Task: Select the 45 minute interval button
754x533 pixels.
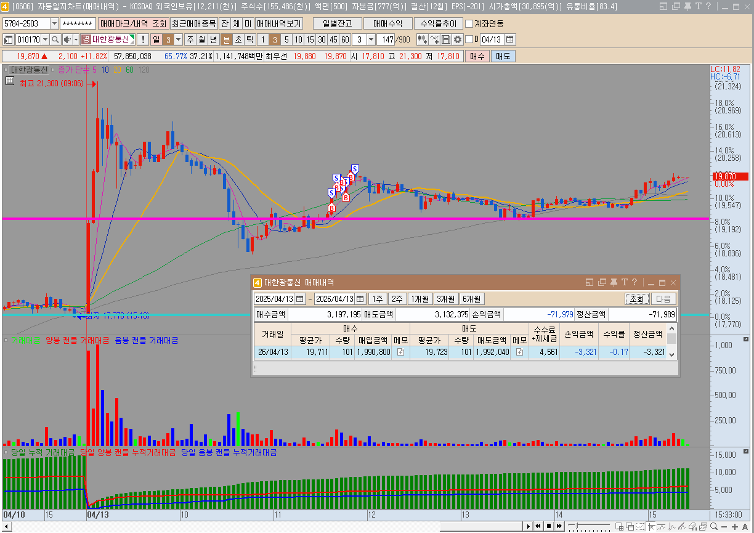Action: (x=333, y=39)
